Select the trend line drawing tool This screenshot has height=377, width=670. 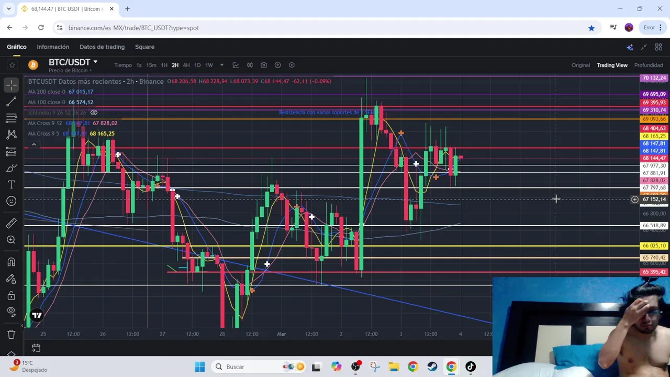pos(12,101)
